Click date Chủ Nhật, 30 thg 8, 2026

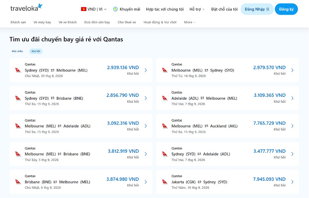[44, 76]
